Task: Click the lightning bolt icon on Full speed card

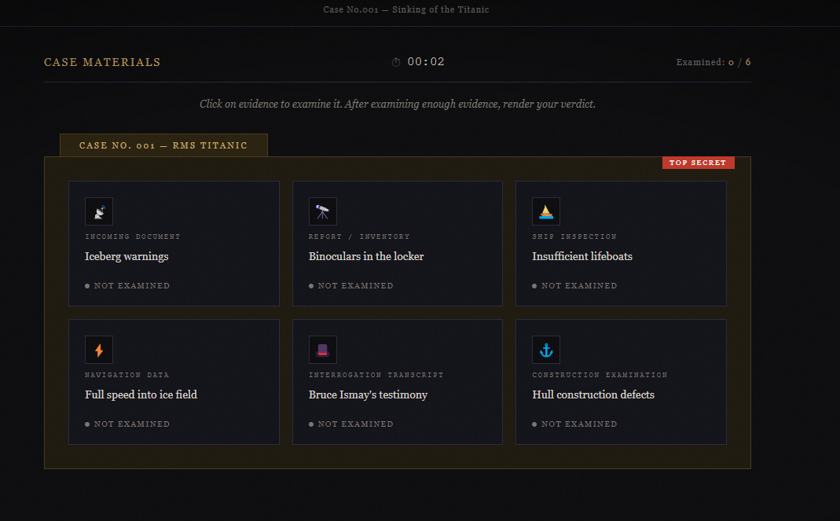Action: coord(99,350)
